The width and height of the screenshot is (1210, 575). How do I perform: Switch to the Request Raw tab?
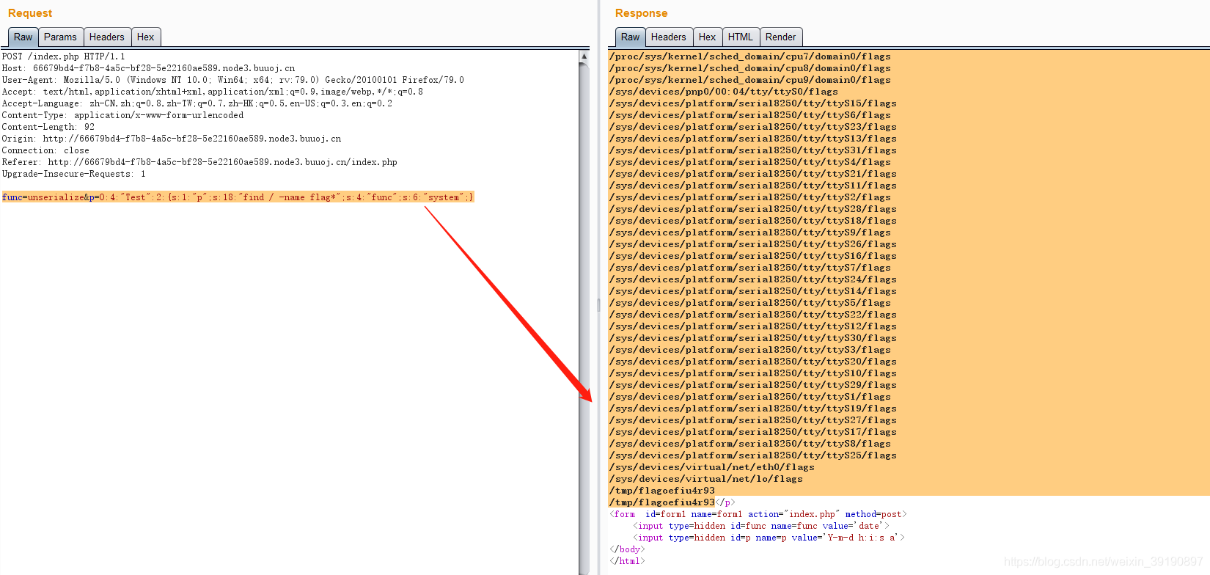[x=23, y=37]
